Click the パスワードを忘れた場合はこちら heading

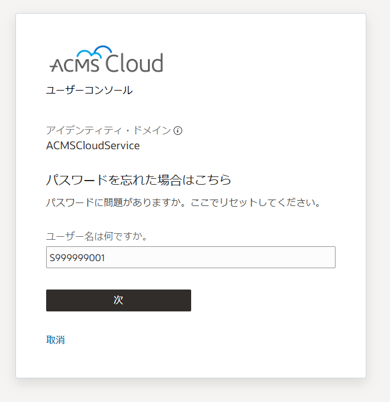(x=138, y=180)
